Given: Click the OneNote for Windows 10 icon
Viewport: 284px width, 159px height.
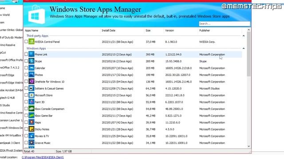Looking at the screenshot, I should (32, 81).
